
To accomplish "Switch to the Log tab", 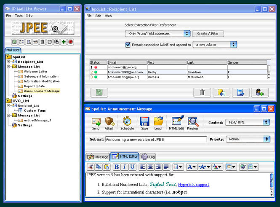I will tap(148, 157).
